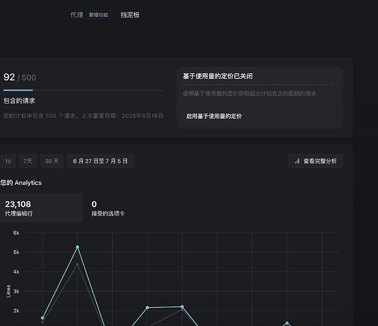This screenshot has width=378, height=326.
Task: Select the 23,108 代理编辑行 metric card
Action: coord(42,208)
